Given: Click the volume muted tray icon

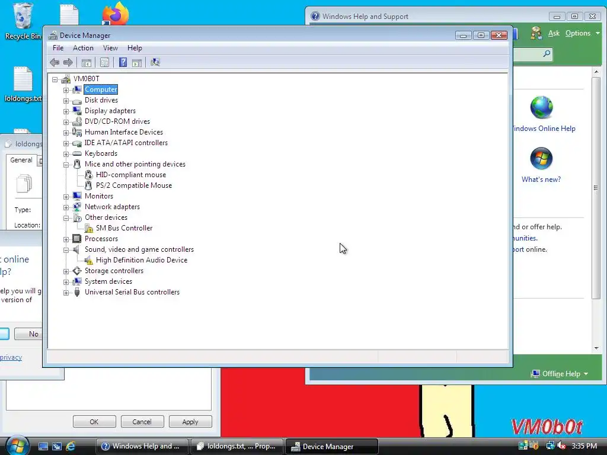Looking at the screenshot, I should 561,446.
